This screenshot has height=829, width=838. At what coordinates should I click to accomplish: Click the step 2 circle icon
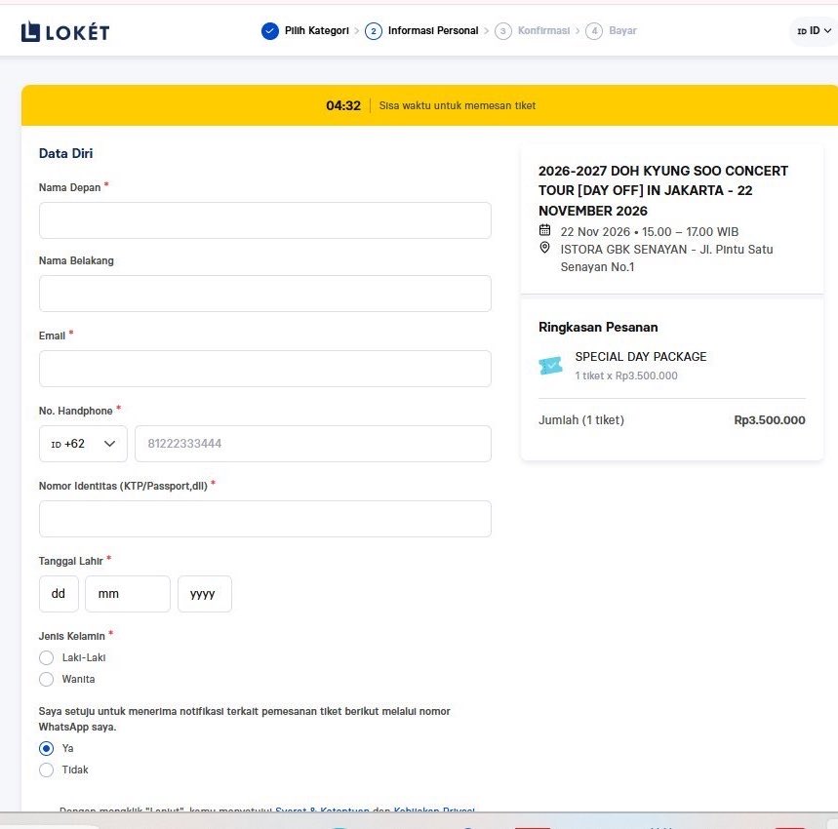pyautogui.click(x=373, y=31)
